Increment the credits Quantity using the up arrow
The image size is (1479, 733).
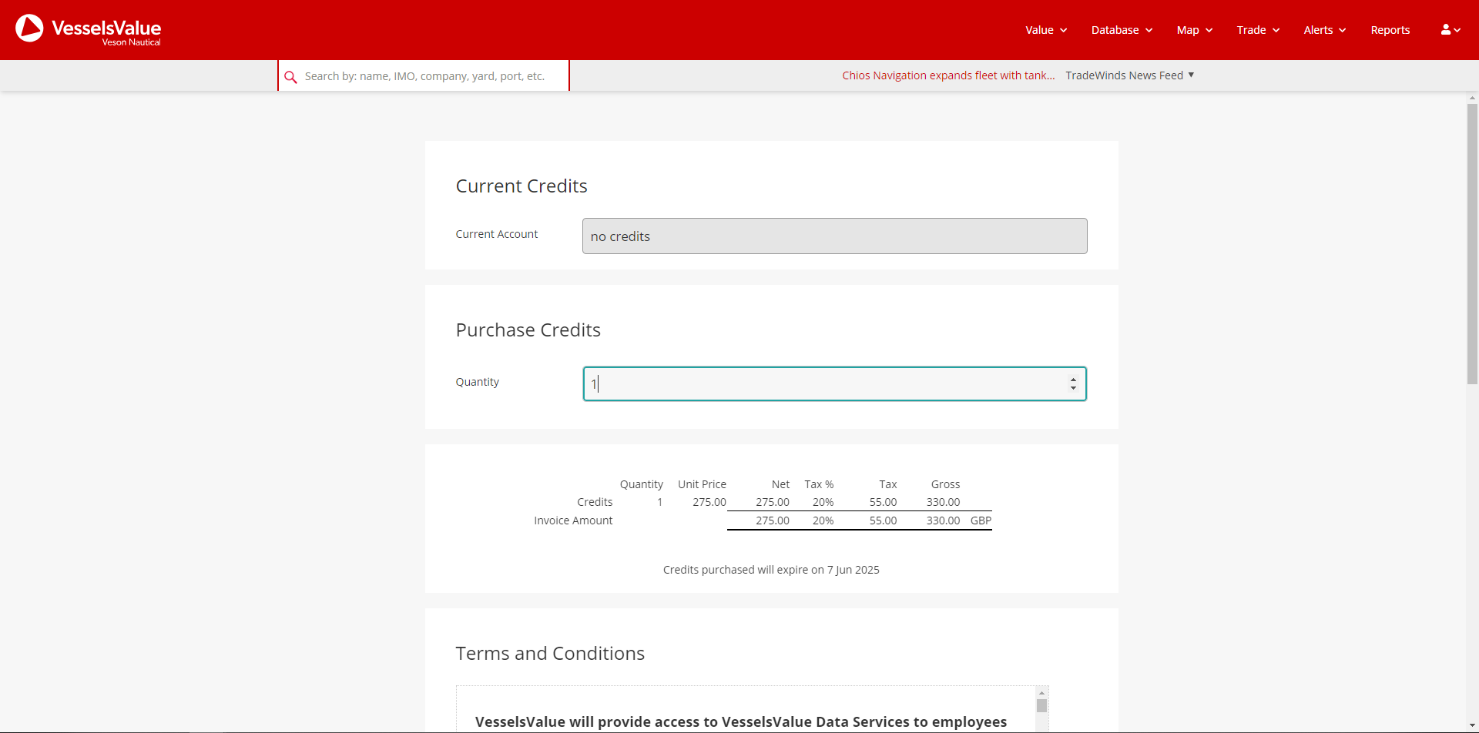tap(1073, 378)
